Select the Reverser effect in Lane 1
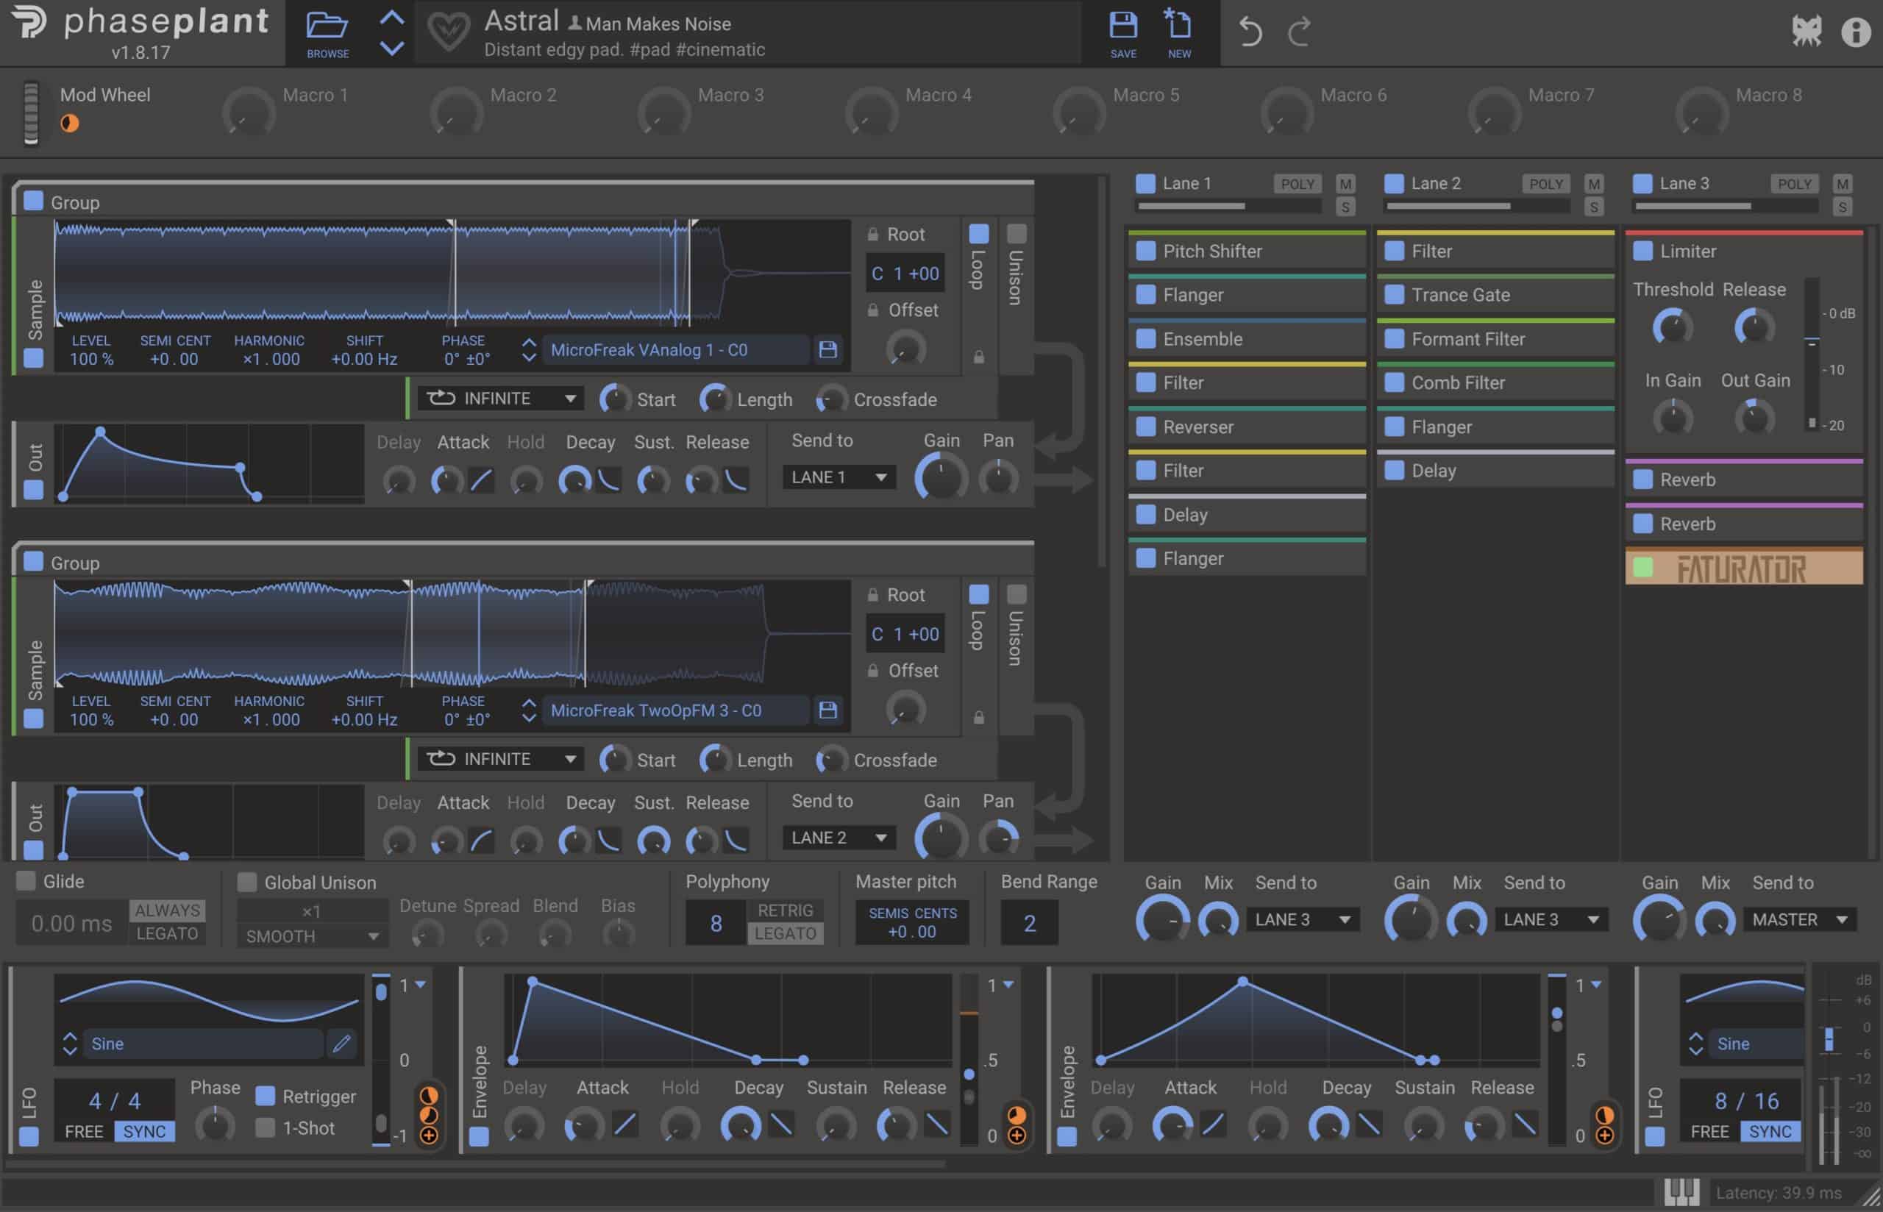Viewport: 1883px width, 1212px height. 1247,427
